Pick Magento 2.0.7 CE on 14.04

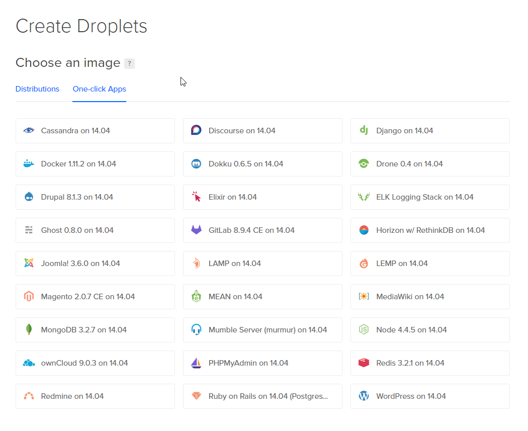[96, 297]
